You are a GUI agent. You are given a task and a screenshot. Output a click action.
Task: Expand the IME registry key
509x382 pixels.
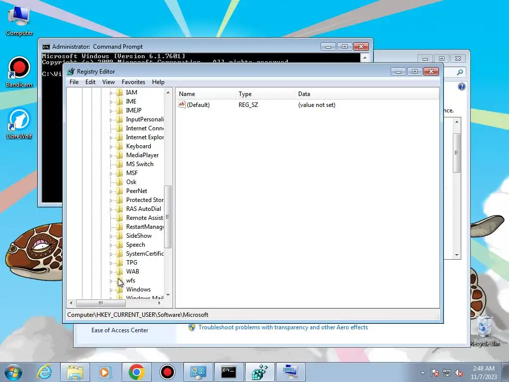[111, 101]
